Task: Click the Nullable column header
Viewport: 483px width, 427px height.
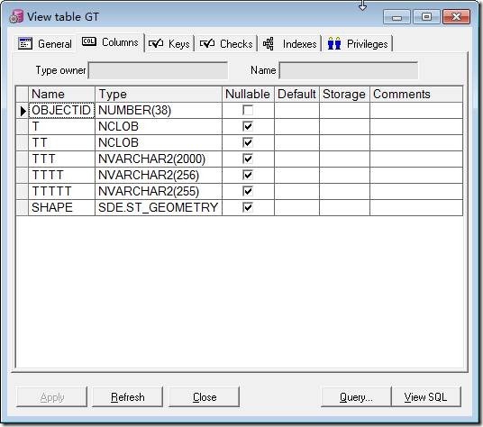Action: tap(248, 95)
